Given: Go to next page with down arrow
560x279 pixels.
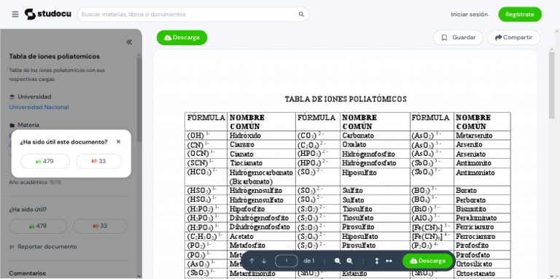Looking at the screenshot, I should tap(264, 261).
